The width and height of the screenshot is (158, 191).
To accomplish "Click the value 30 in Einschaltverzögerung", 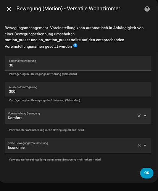I will coord(11,65).
